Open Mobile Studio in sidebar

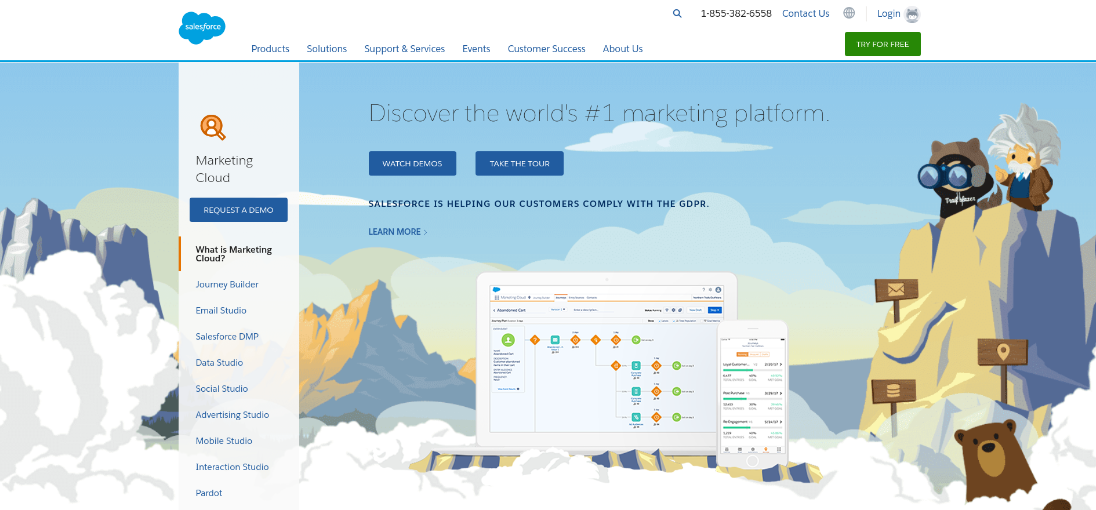[x=224, y=441]
